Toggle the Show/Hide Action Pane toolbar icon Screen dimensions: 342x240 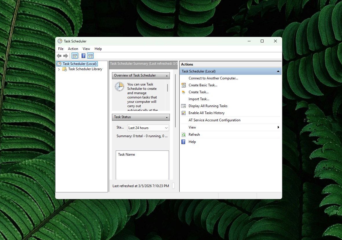[91, 56]
